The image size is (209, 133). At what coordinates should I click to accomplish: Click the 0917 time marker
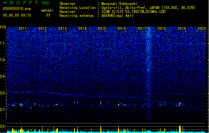click(142, 29)
